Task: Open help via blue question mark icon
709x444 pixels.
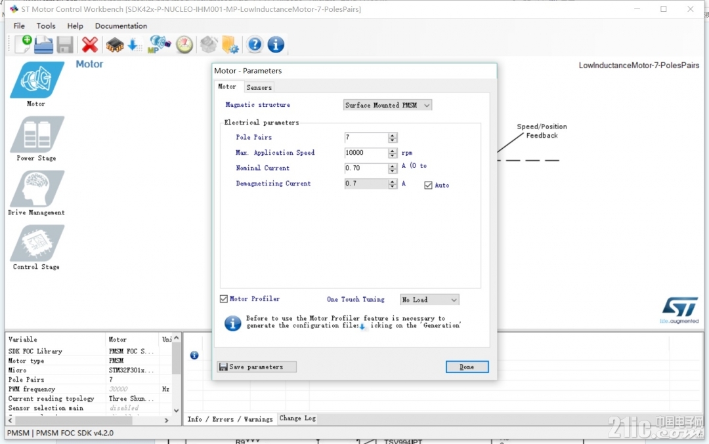Action: pos(255,44)
